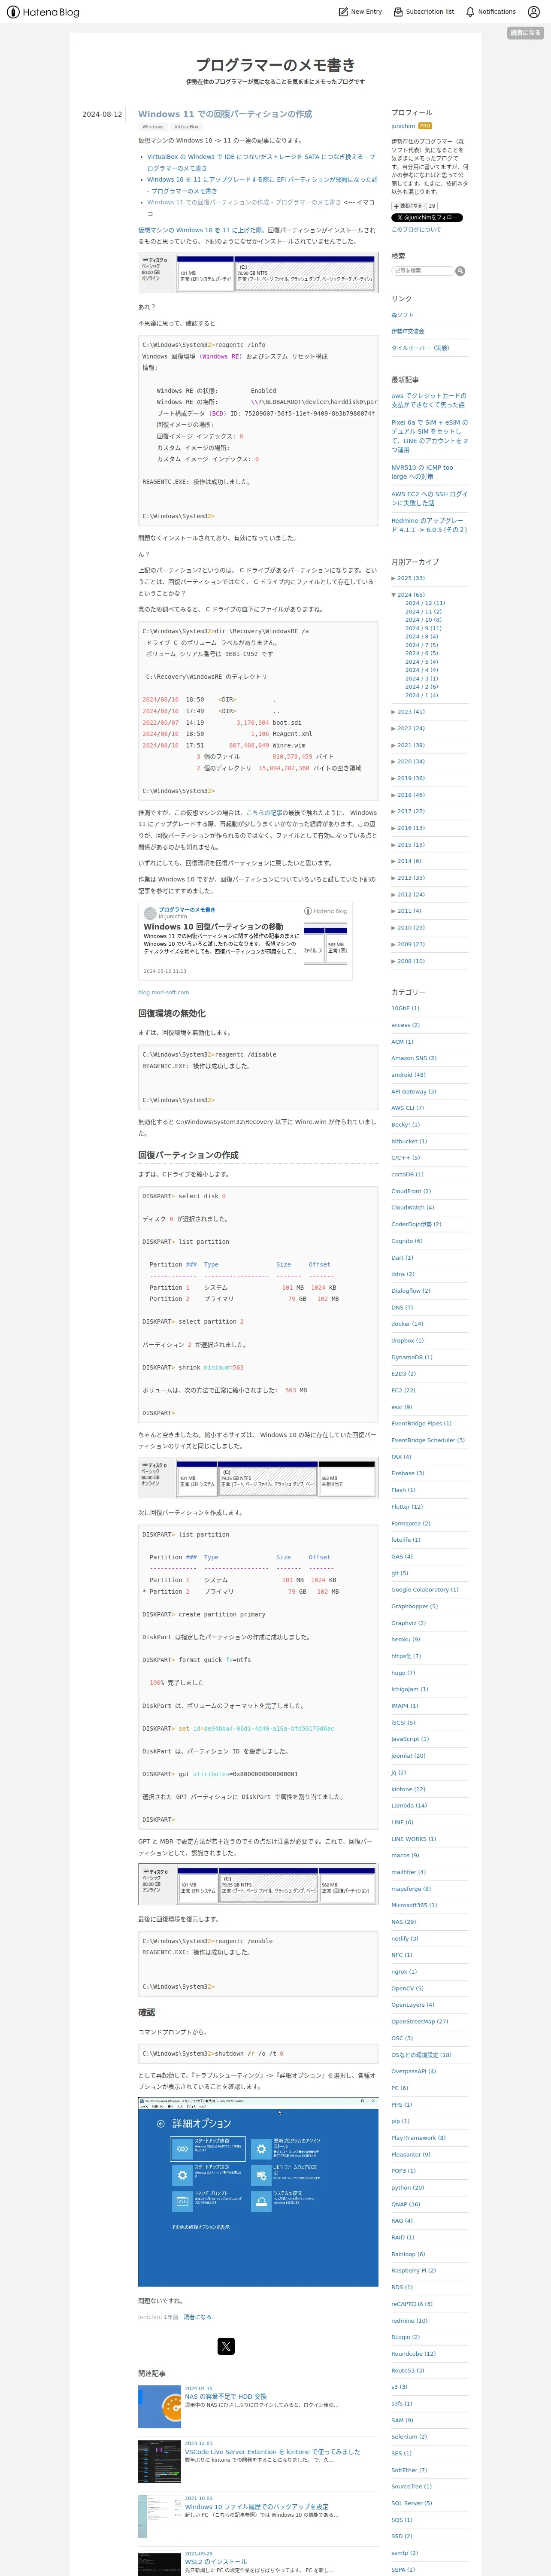
Task: Open the 詳細オプション boot screen image
Action: 258,2193
